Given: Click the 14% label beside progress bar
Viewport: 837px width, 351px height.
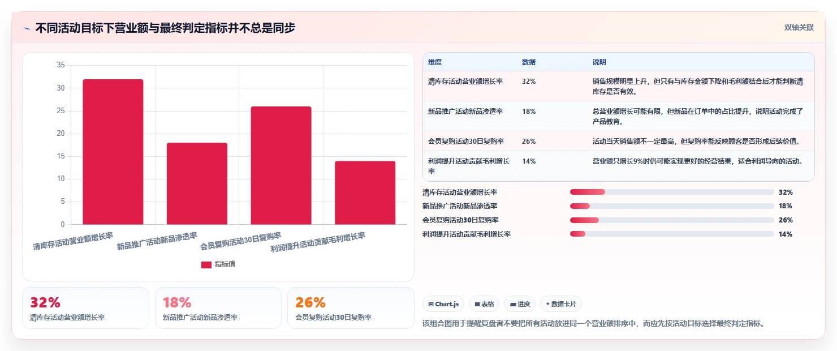Looking at the screenshot, I should coord(786,234).
